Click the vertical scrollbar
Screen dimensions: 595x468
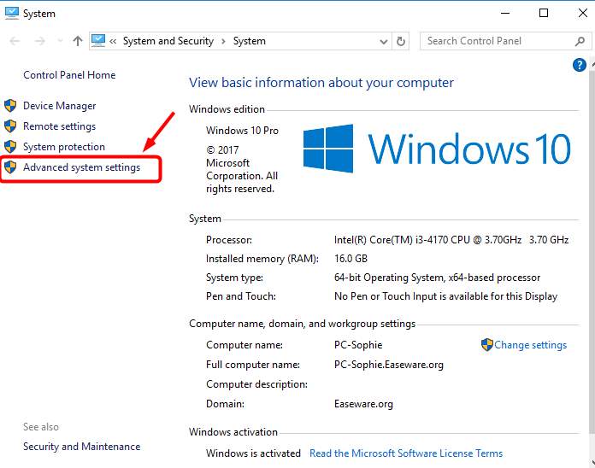coord(592,250)
